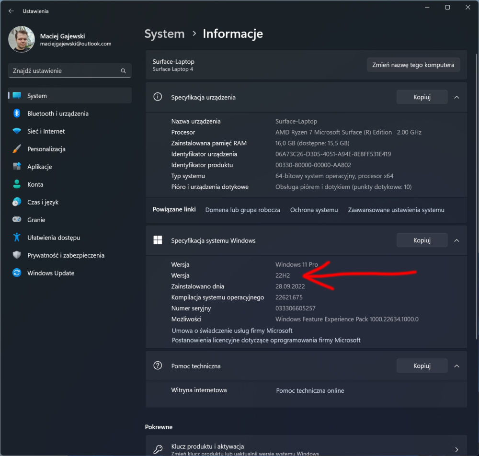Click the accessibility figure icon in the sidebar
The height and width of the screenshot is (456, 479).
17,237
